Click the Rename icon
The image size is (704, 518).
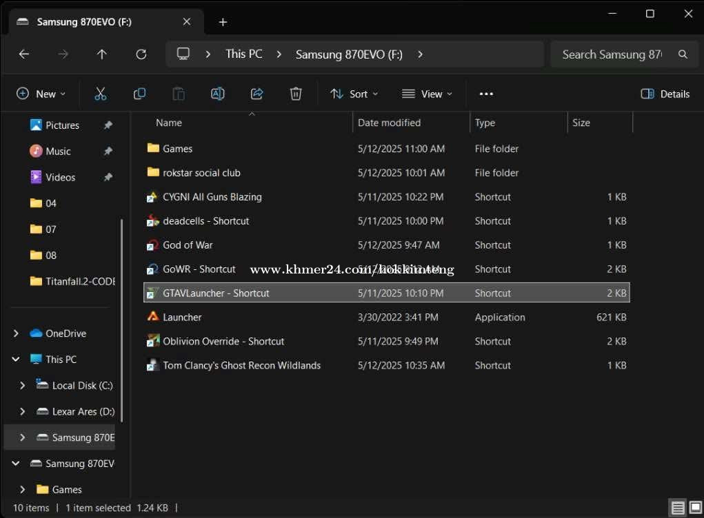click(218, 94)
